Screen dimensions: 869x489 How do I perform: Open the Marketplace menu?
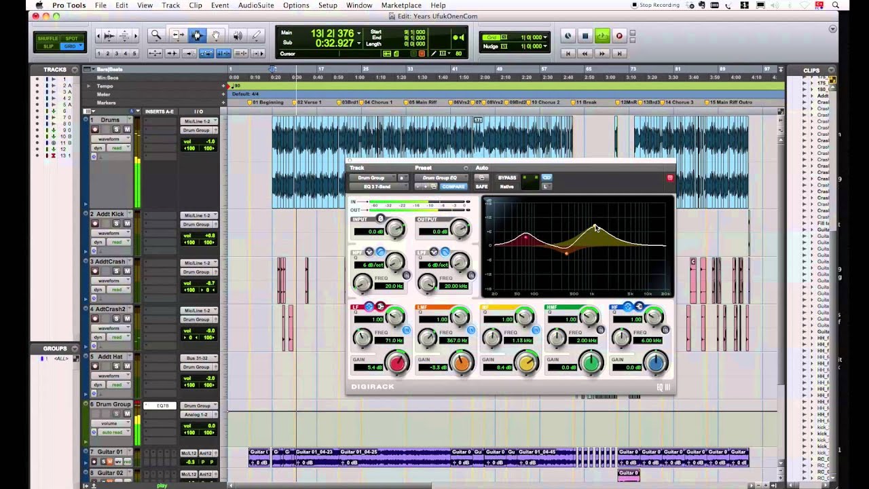tap(401, 5)
